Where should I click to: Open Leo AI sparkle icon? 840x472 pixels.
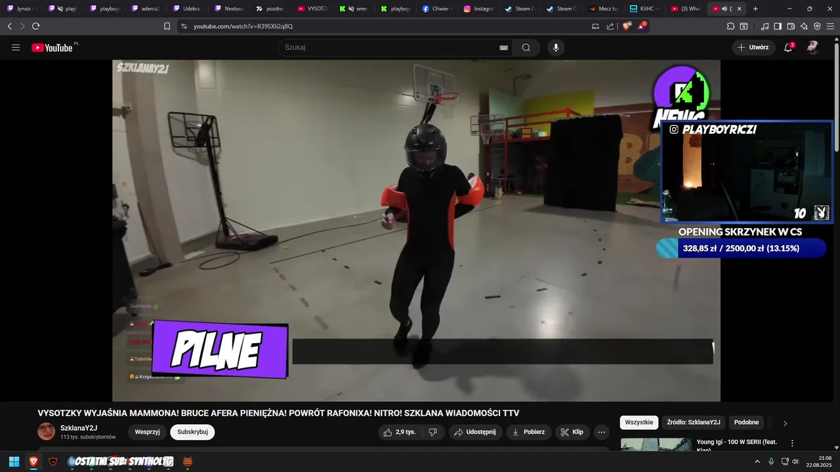point(804,26)
